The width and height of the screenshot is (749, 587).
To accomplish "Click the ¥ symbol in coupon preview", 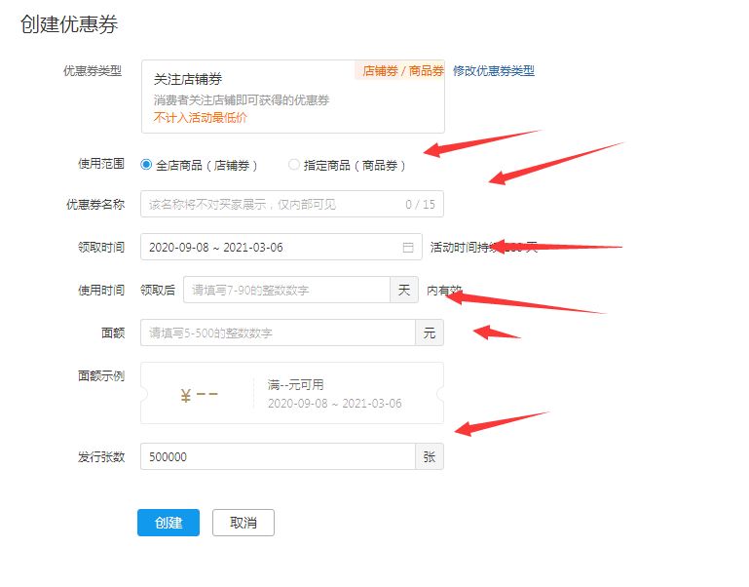I will click(186, 395).
